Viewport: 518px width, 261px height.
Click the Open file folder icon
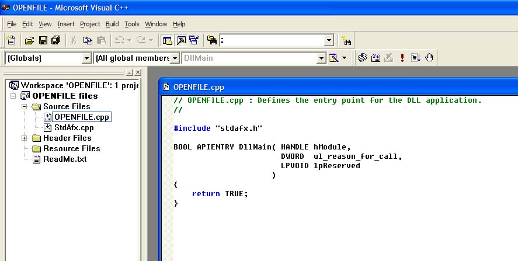tap(29, 40)
